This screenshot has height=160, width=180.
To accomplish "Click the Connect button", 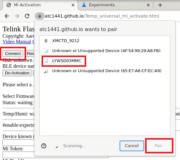I will 13,54.
